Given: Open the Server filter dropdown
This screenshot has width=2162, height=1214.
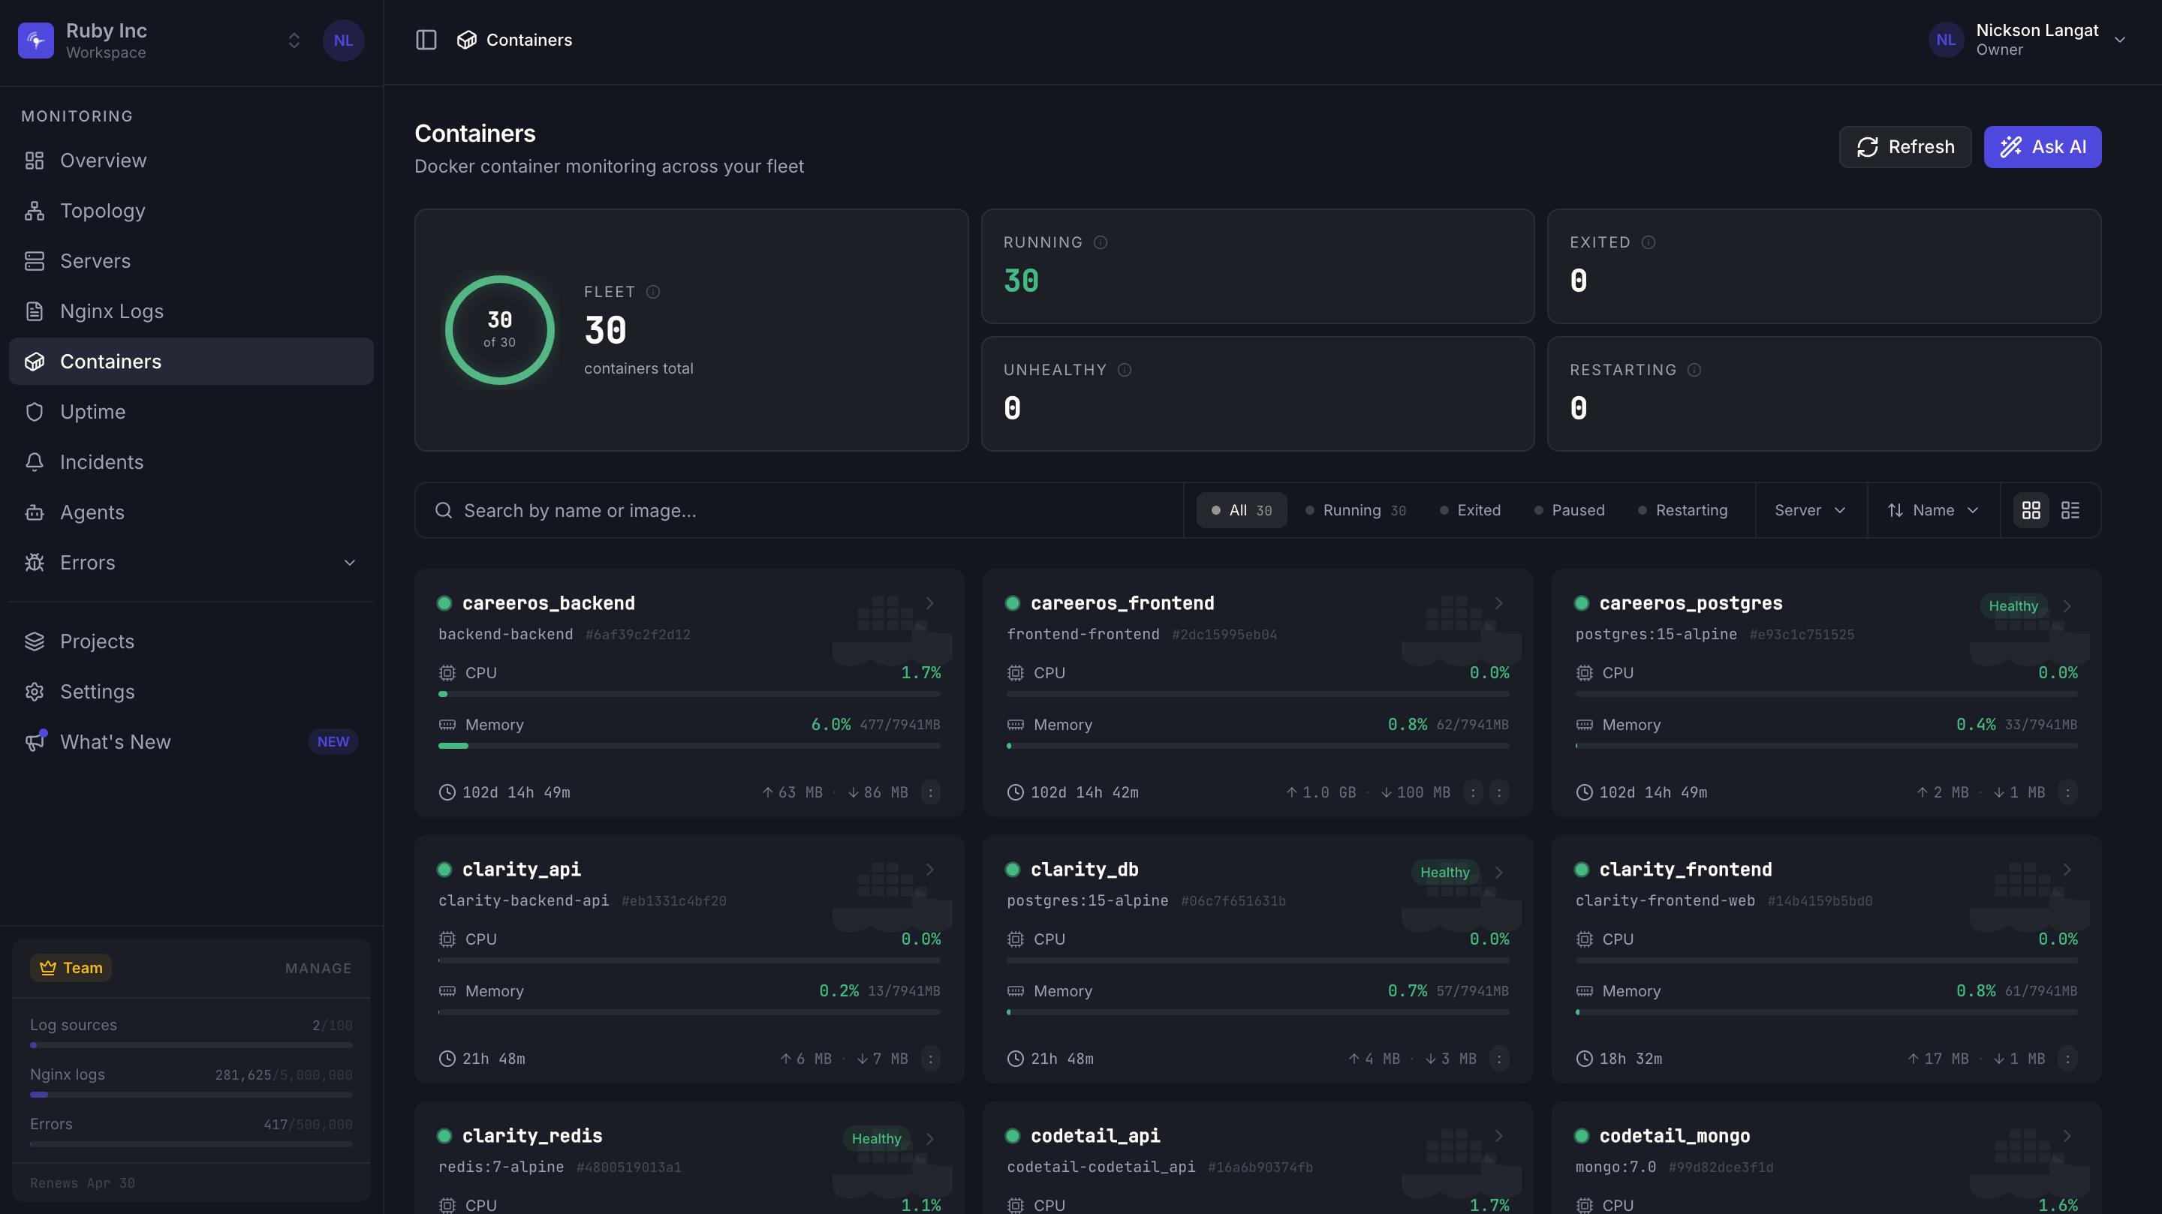Looking at the screenshot, I should click(x=1811, y=510).
